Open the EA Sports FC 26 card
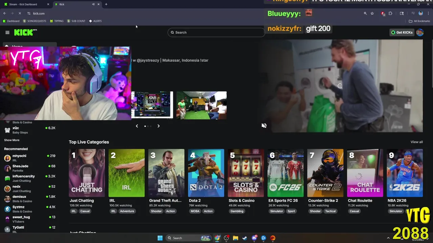The height and width of the screenshot is (243, 433). tap(286, 173)
